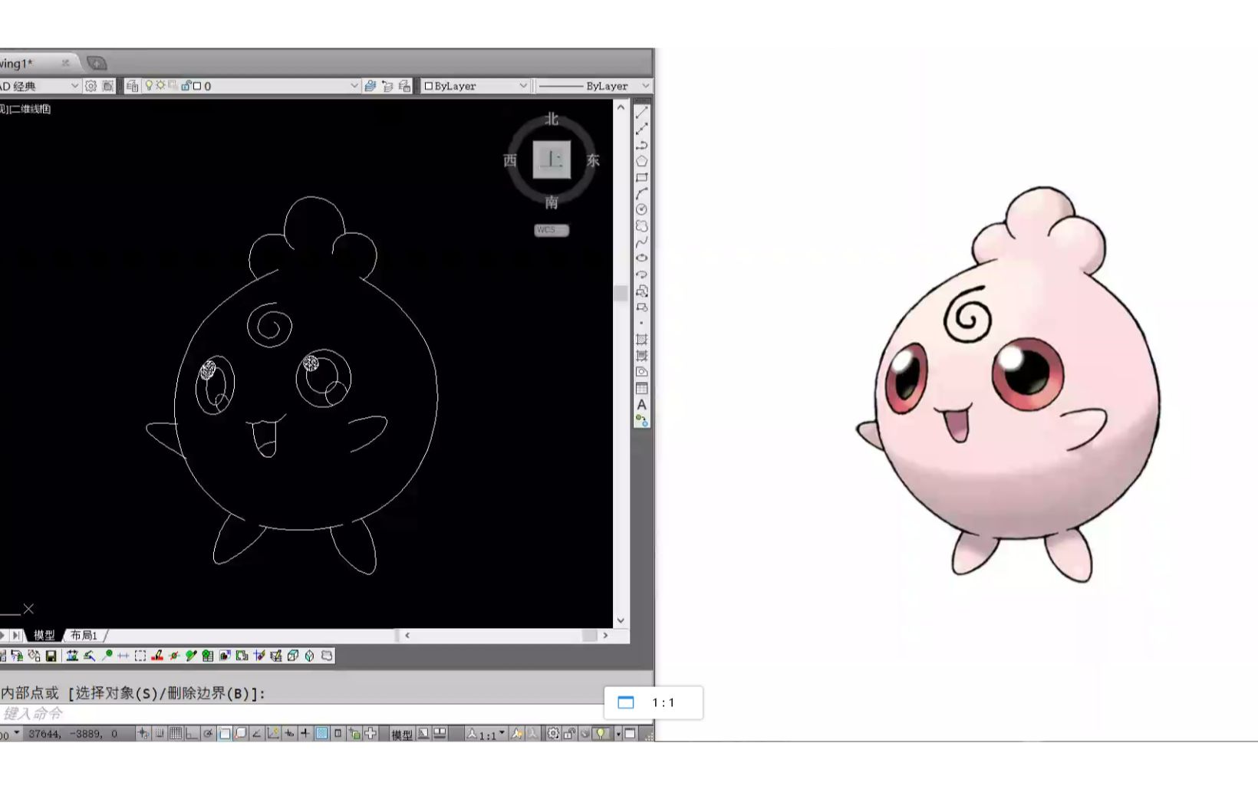This screenshot has width=1258, height=786.
Task: Switch to the 布局1 layout tab
Action: [x=84, y=635]
